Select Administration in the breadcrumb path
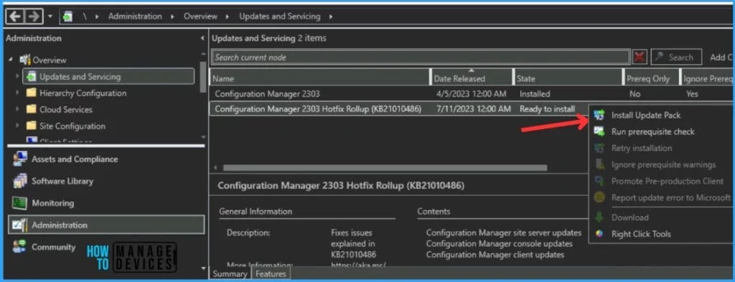This screenshot has height=282, width=735. coord(135,17)
